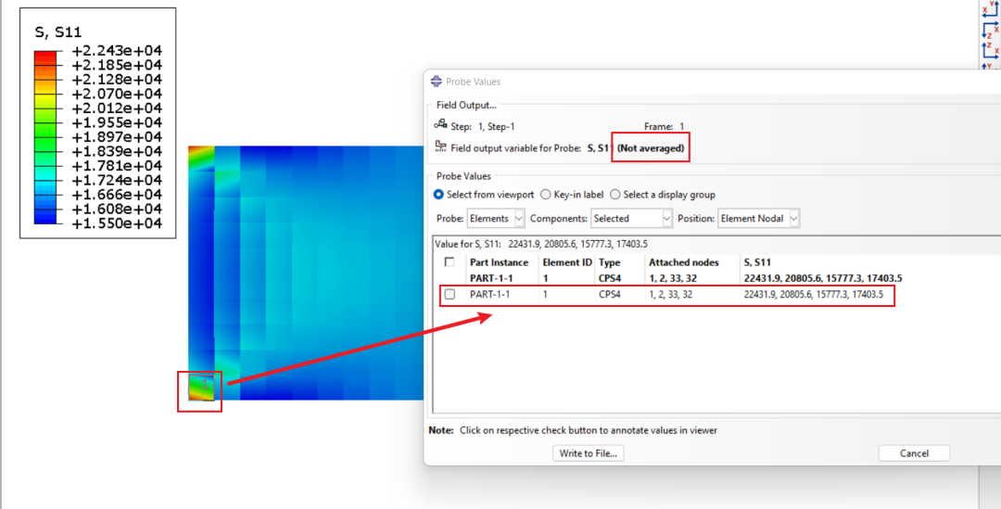The width and height of the screenshot is (1001, 509).
Task: Click the Probe Values window title
Action: point(473,82)
